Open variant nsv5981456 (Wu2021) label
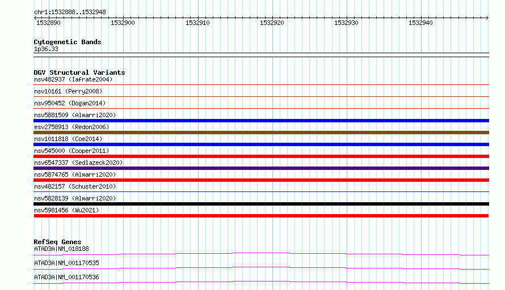 [x=66, y=210]
